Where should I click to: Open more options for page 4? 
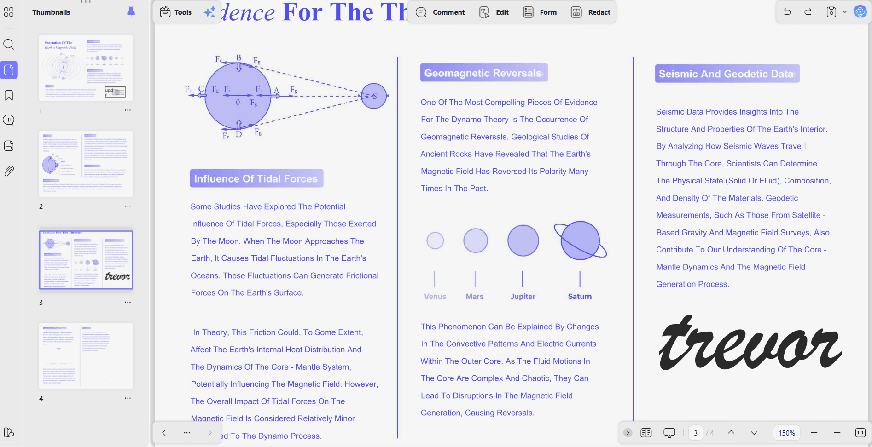[128, 398]
